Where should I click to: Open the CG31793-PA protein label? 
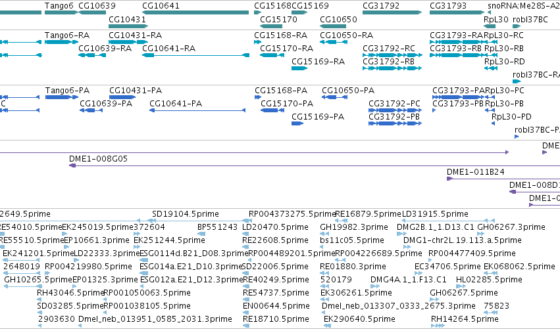(459, 91)
